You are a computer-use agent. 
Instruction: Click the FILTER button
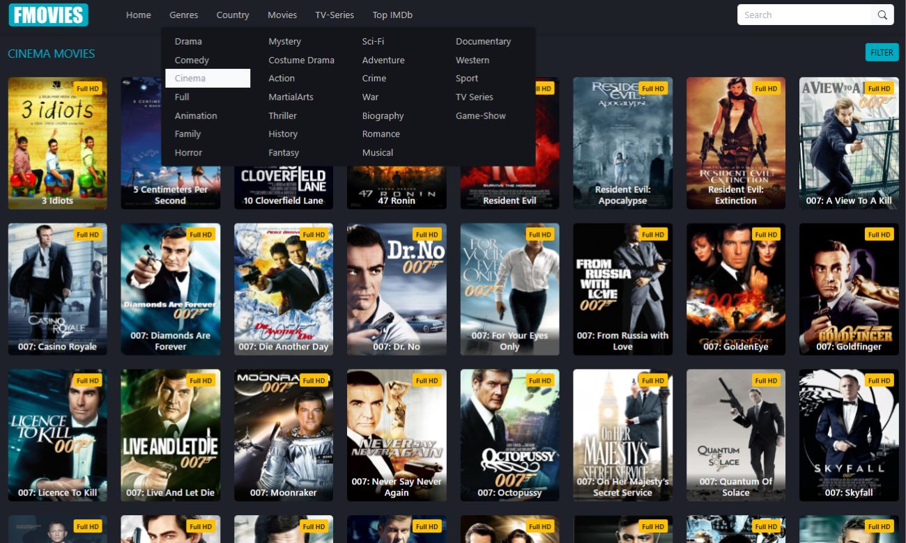882,52
